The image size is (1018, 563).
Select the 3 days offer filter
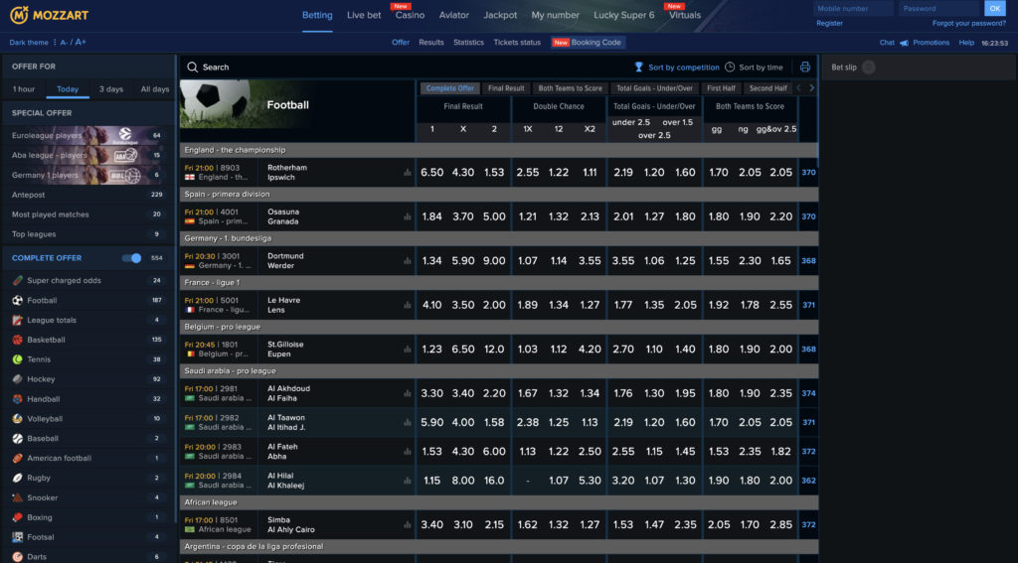pos(111,88)
